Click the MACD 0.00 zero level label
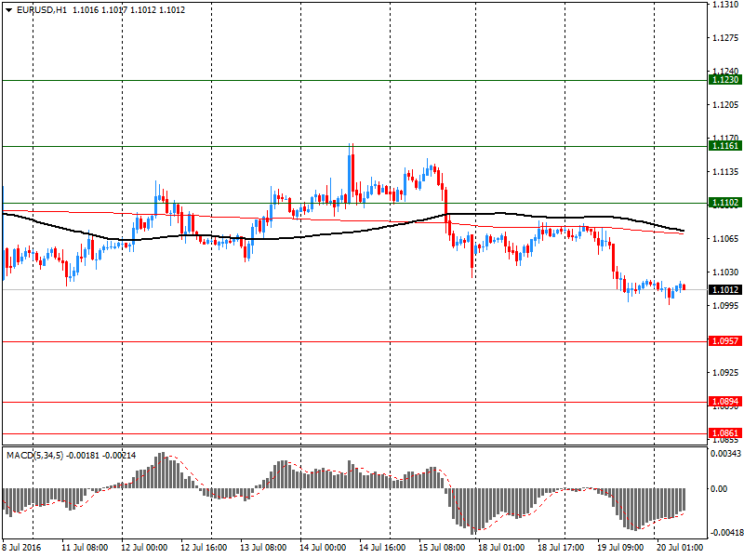This screenshot has width=744, height=558. (x=718, y=489)
